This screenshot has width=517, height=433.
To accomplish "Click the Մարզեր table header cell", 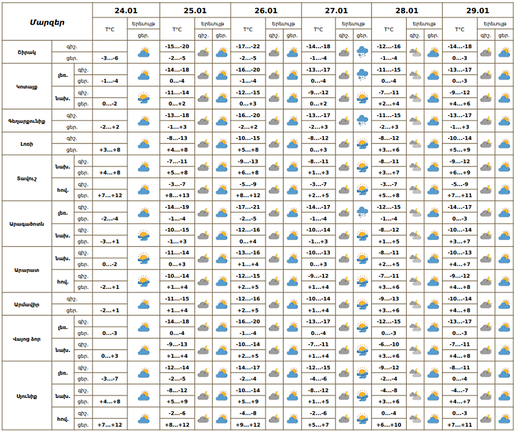I will click(47, 22).
